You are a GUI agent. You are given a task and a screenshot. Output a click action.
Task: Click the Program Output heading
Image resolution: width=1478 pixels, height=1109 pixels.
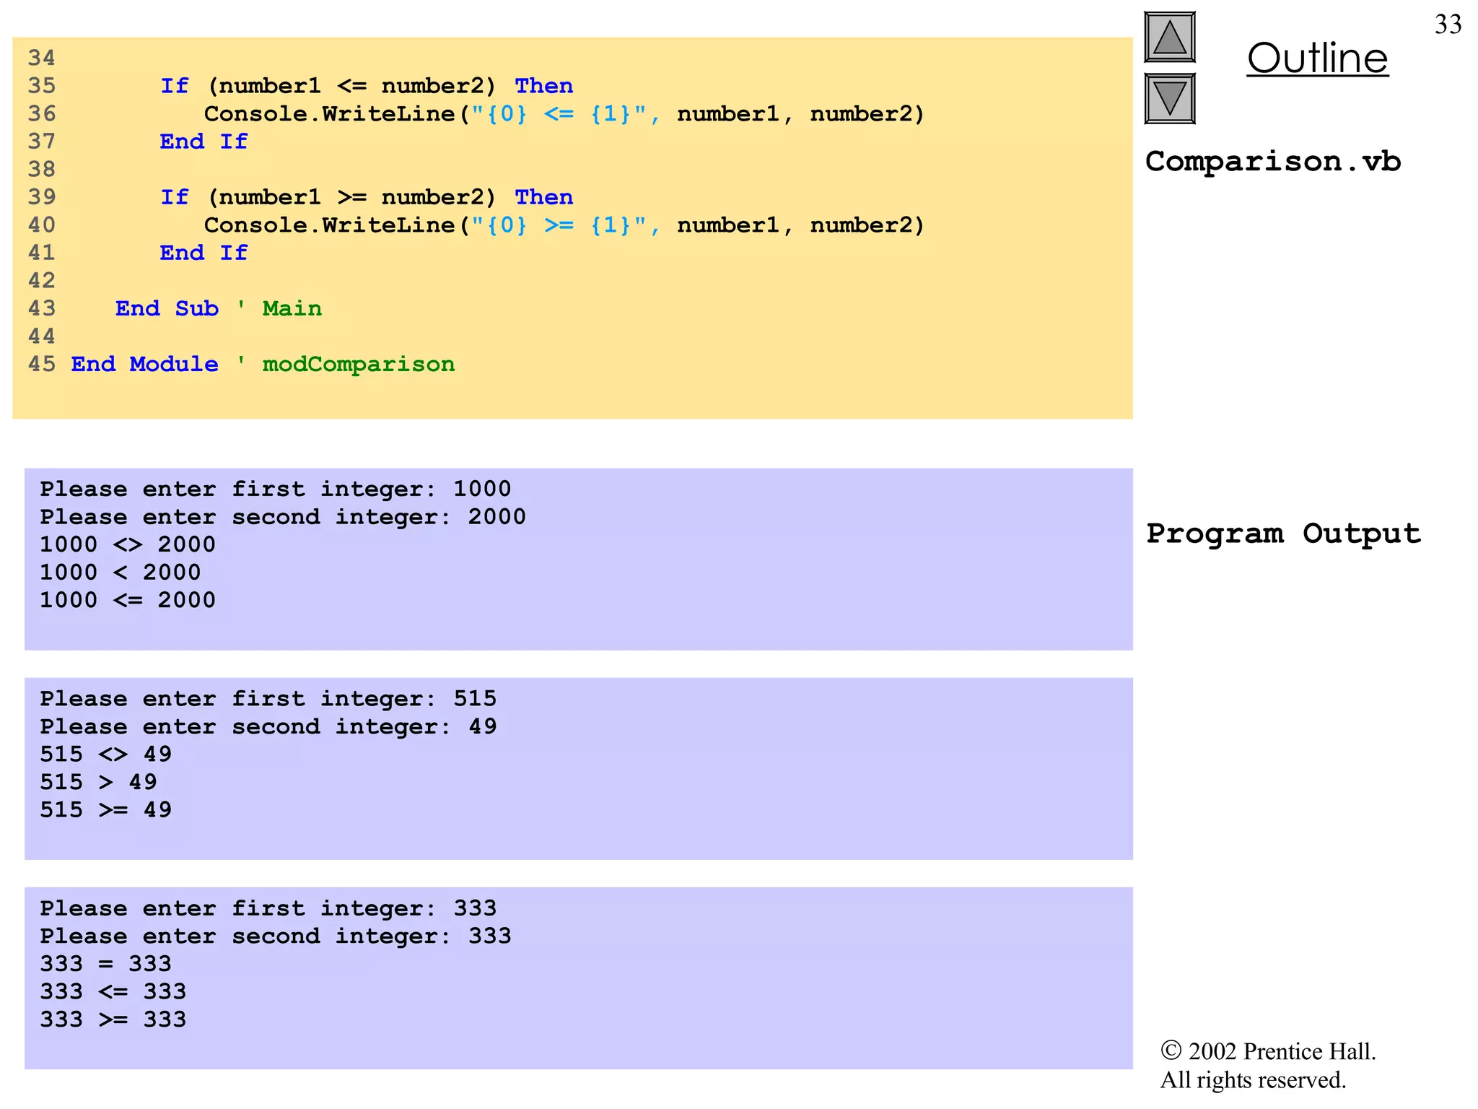pos(1283,534)
